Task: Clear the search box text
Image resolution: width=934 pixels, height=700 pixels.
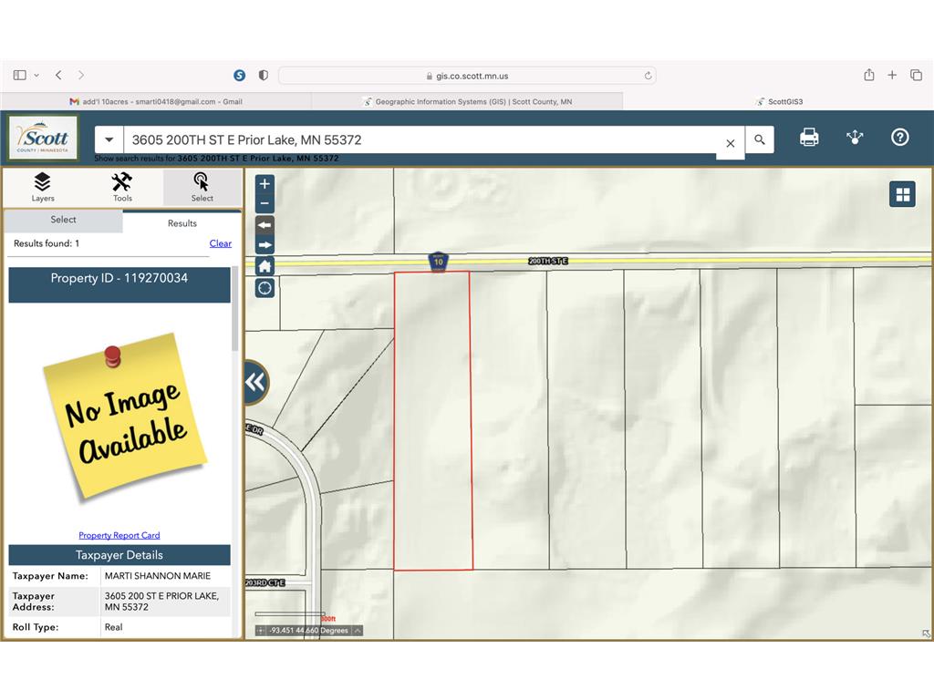Action: [x=731, y=143]
